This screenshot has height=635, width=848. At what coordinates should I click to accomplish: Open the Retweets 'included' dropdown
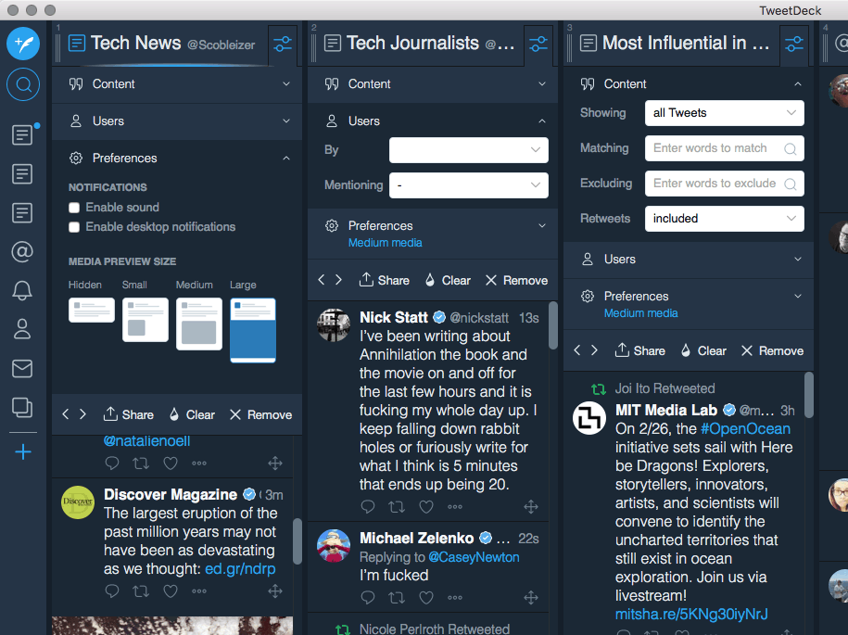(x=724, y=219)
